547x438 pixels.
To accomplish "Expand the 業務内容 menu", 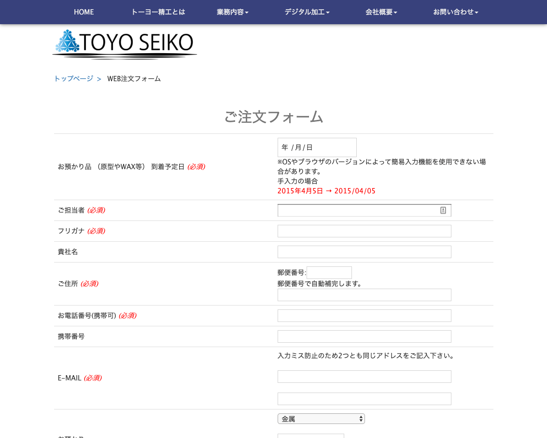I will [232, 12].
